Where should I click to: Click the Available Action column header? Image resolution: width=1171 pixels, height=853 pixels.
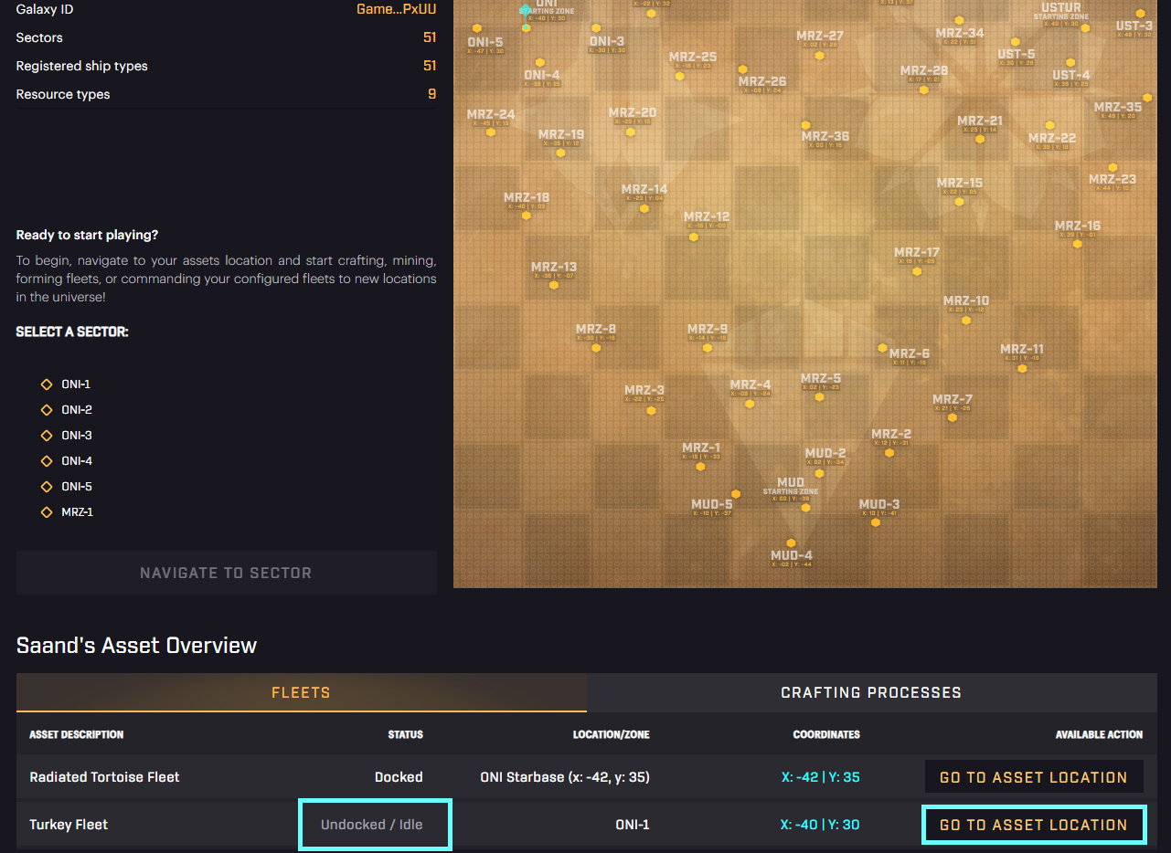[x=1100, y=734]
